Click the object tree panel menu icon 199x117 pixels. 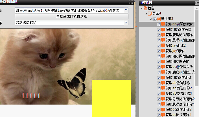(197, 3)
